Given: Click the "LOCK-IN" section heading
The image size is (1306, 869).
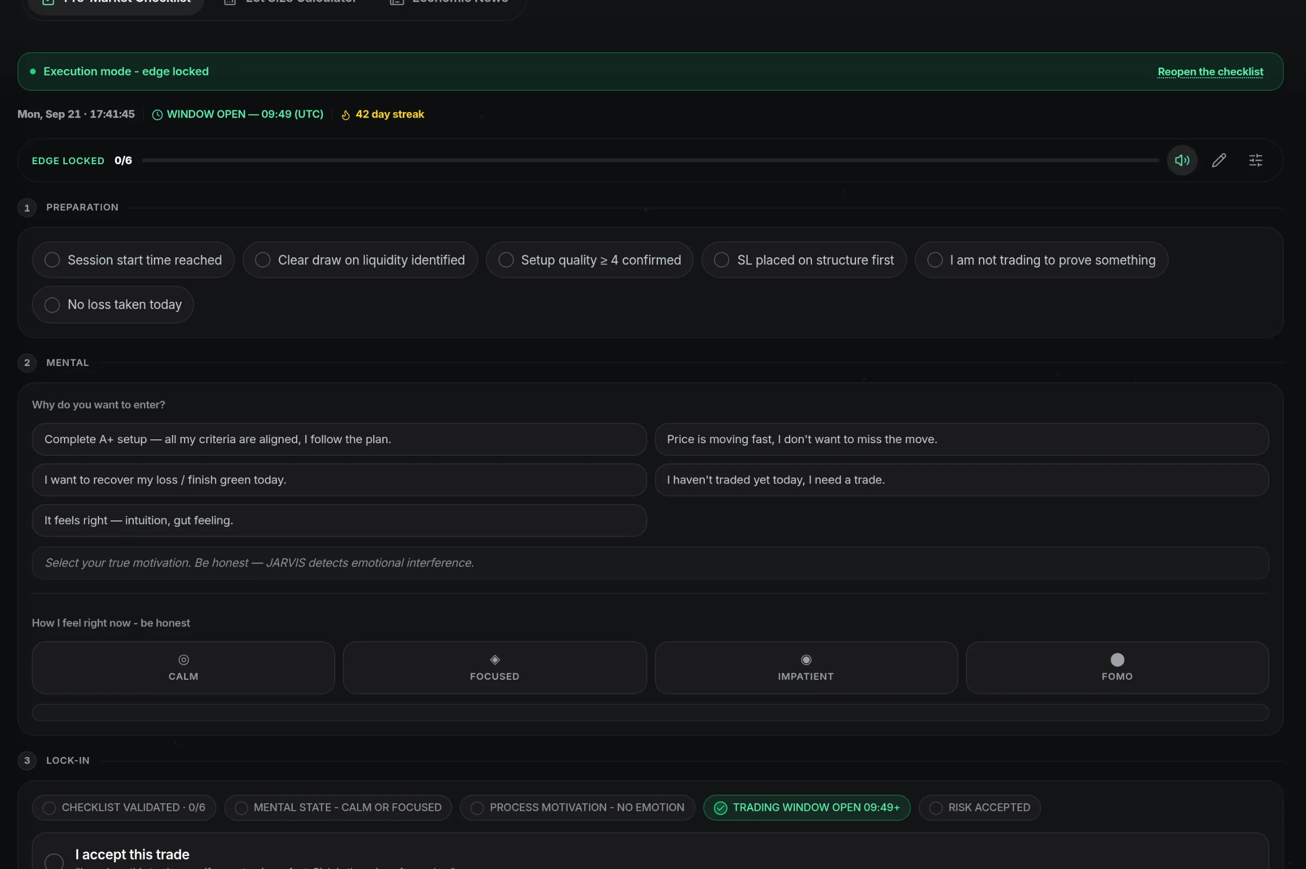Looking at the screenshot, I should tap(67, 761).
